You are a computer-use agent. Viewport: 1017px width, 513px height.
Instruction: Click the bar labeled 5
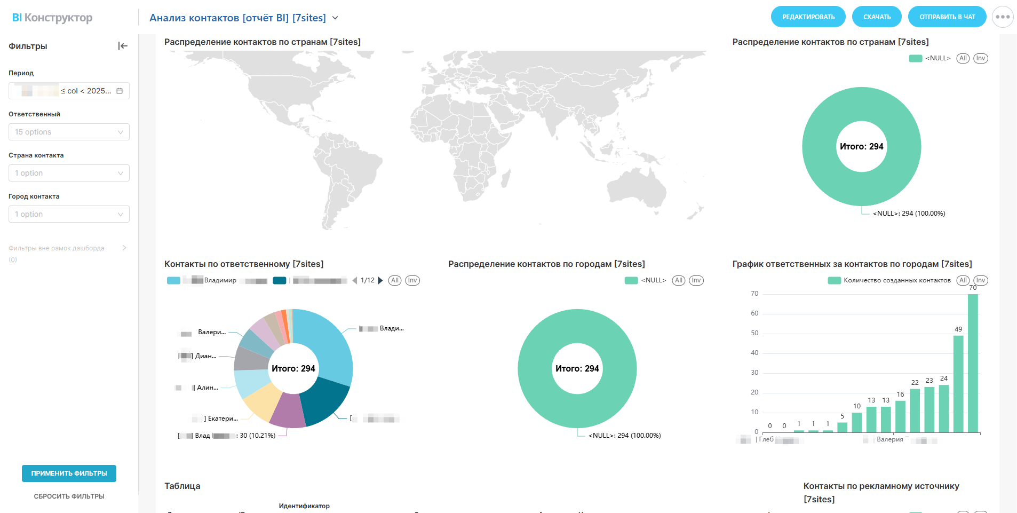(843, 427)
